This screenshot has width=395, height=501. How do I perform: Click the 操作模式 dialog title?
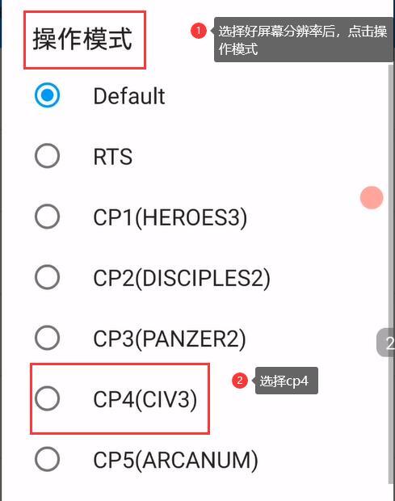[82, 39]
